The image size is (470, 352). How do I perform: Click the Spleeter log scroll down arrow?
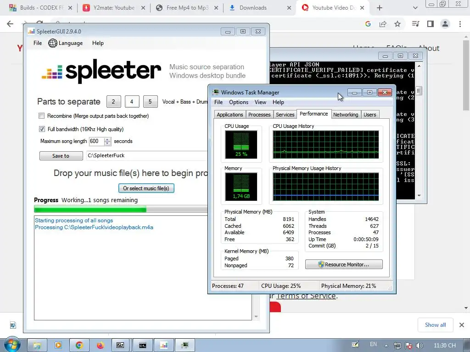256,316
